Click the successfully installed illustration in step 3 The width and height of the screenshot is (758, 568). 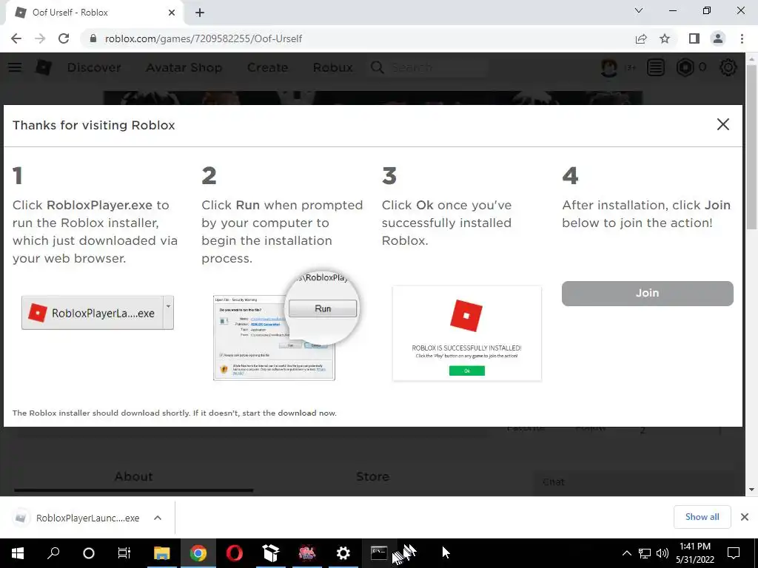coord(467,334)
